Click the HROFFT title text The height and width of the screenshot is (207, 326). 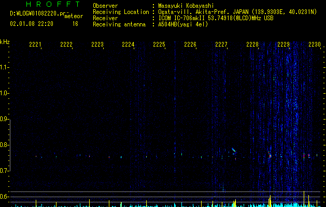53,4
